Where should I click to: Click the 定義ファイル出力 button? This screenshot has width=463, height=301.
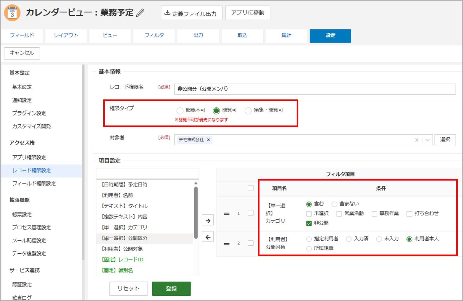click(191, 13)
